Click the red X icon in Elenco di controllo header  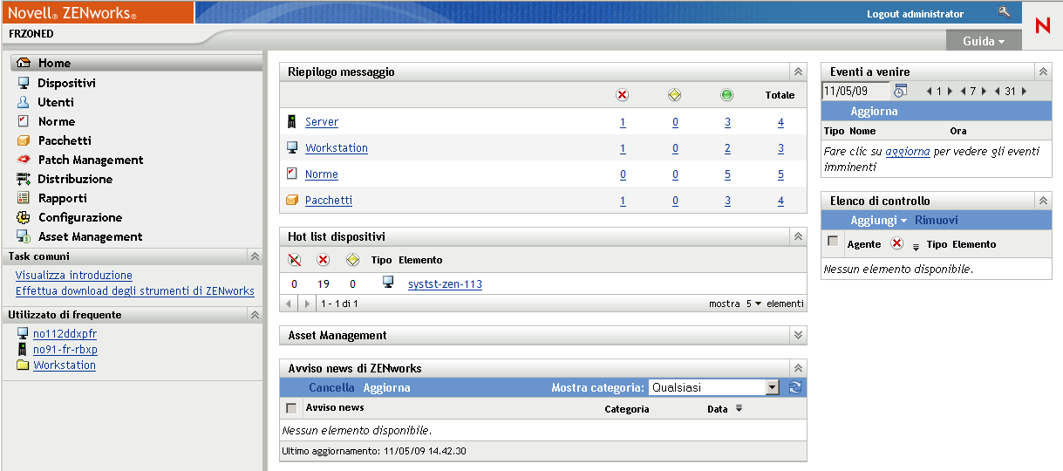[x=896, y=243]
